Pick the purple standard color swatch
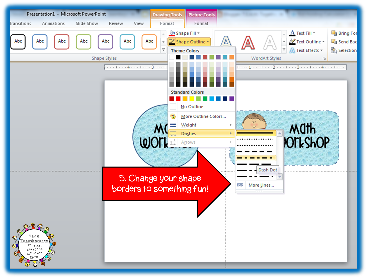The image size is (368, 279). [232, 99]
